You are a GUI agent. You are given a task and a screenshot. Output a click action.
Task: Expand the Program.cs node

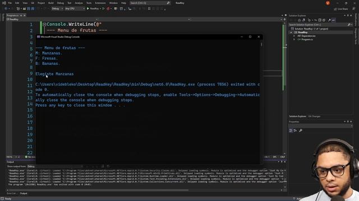294,40
